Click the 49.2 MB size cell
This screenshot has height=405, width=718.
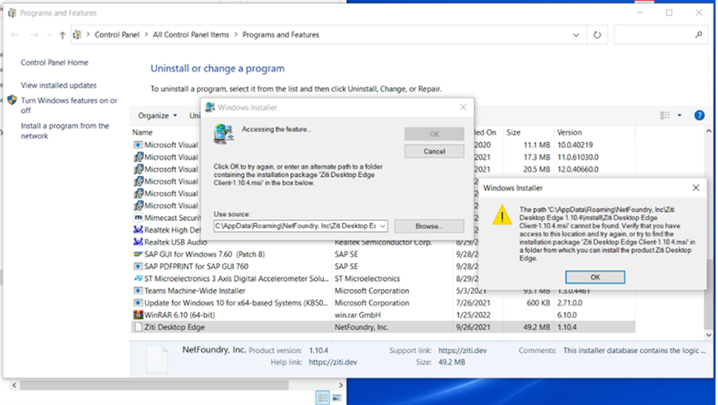[x=536, y=327]
